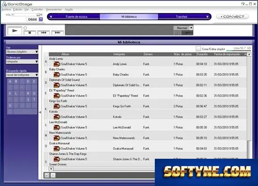Open the Ordenar por Intérprete dropdown
The image size is (258, 186).
pos(22,62)
